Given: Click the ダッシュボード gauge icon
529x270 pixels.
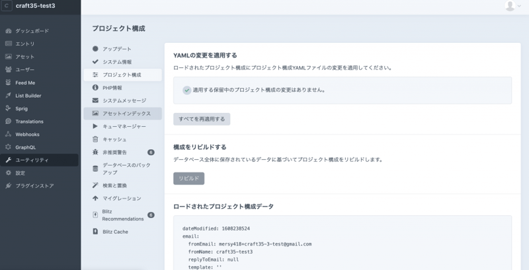Looking at the screenshot, I should coord(8,31).
